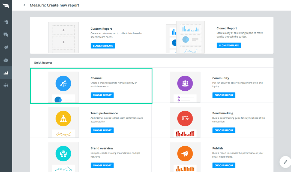
Task: Open the Engage chat bubbles icon
Action: click(6, 35)
